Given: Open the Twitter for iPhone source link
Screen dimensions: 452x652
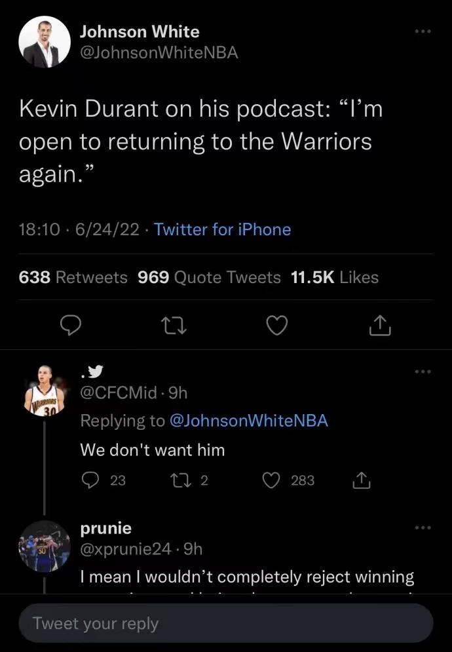Looking at the screenshot, I should pos(222,229).
